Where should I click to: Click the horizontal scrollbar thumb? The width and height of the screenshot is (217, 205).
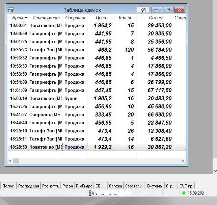coord(16,161)
